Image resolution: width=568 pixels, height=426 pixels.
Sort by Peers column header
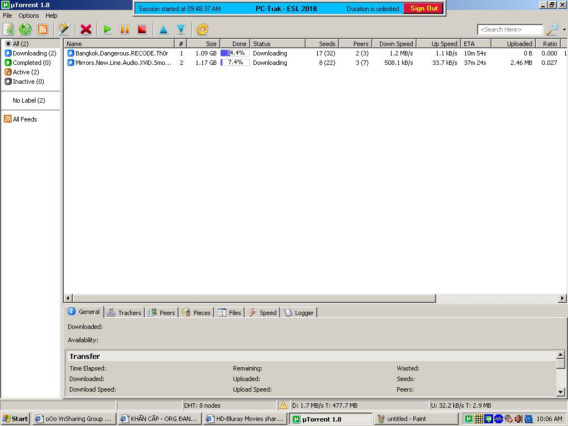[356, 44]
